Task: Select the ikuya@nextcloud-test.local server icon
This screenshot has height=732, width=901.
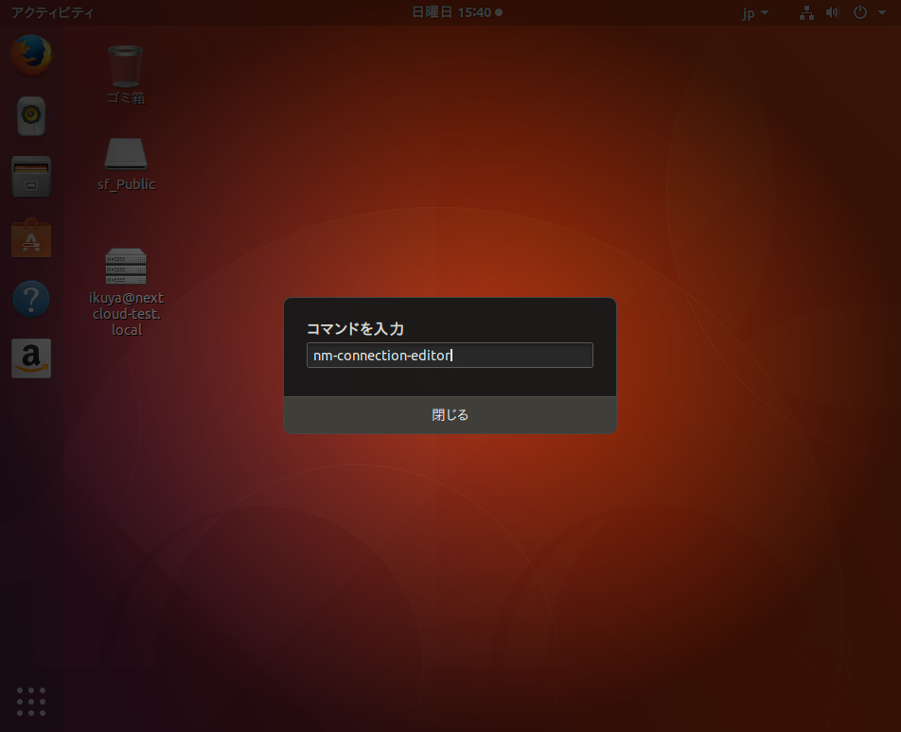Action: click(126, 267)
